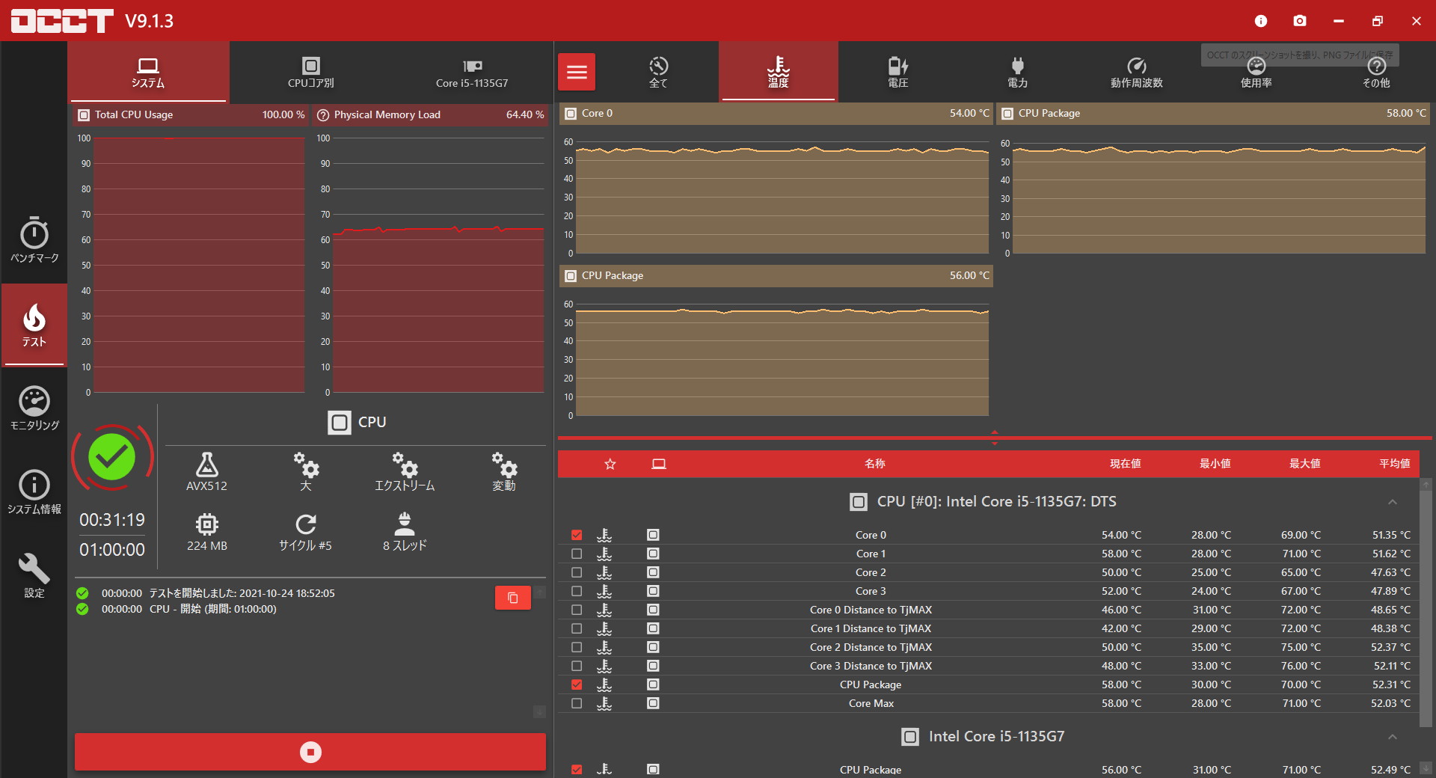This screenshot has width=1436, height=778.
Task: Stop the running CPU test
Action: 310,752
